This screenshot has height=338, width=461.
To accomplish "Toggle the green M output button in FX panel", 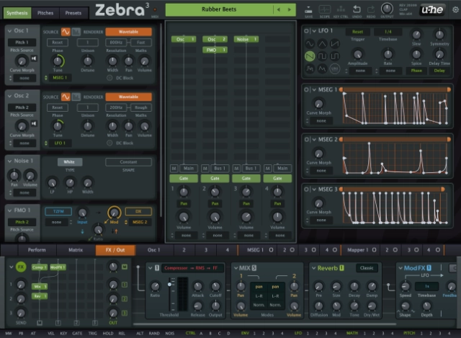I will click(125, 267).
